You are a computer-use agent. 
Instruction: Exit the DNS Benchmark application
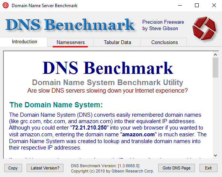[208, 168]
